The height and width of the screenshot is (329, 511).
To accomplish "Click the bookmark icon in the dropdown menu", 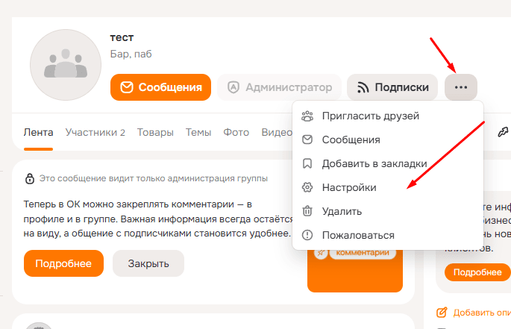I will tap(307, 163).
